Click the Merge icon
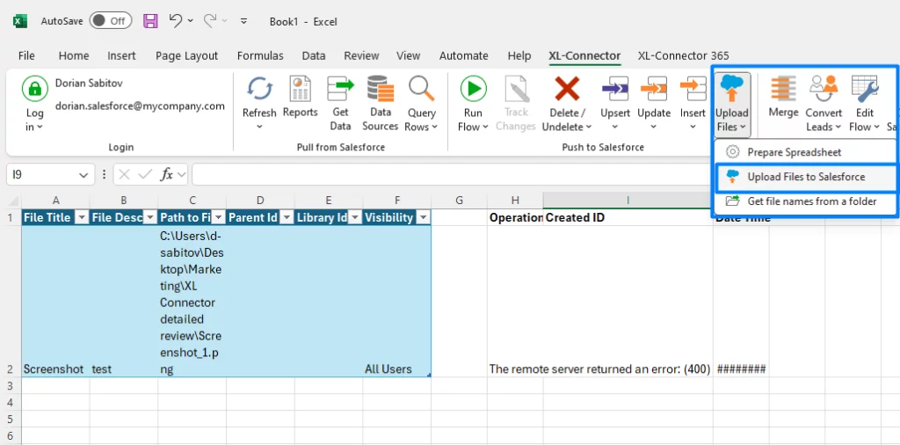 click(783, 89)
